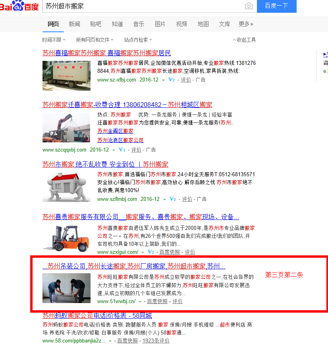Open 苏州搬家迁喜搬家 result title
The image size is (328, 352).
127,105
